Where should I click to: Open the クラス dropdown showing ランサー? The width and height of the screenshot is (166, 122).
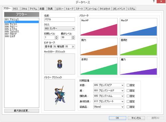click(x=59, y=29)
